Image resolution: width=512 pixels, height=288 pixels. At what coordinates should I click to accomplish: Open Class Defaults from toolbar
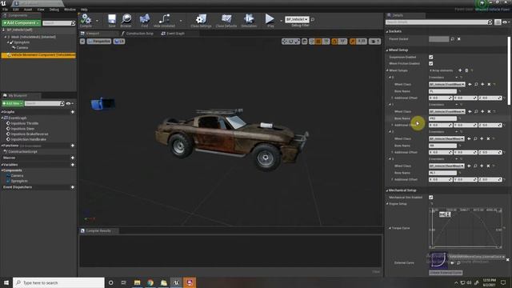[226, 20]
